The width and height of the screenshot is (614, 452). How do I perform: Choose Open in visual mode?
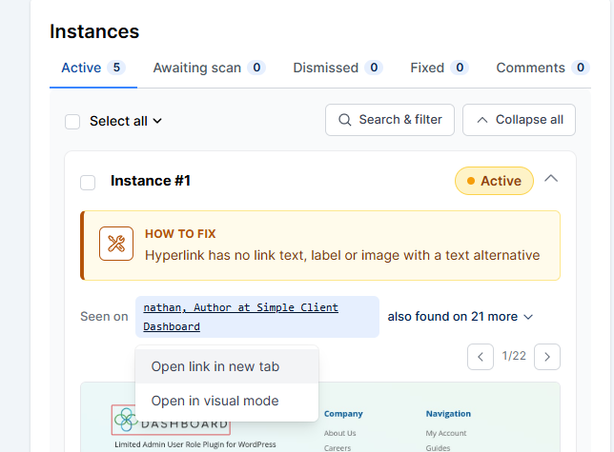click(x=227, y=401)
